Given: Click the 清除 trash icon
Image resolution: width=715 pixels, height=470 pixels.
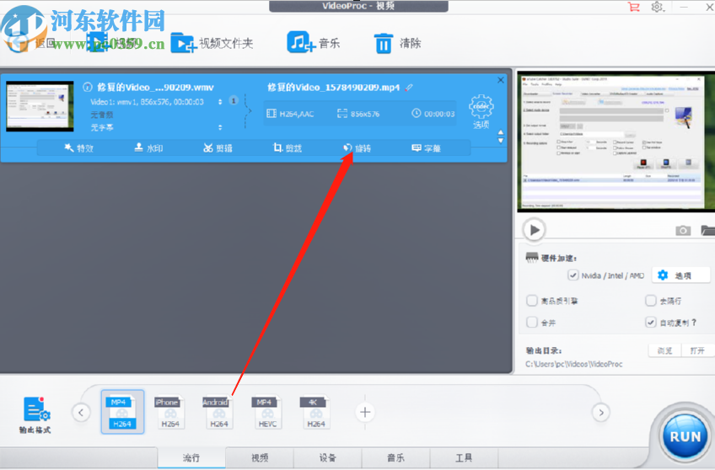Looking at the screenshot, I should pyautogui.click(x=384, y=42).
